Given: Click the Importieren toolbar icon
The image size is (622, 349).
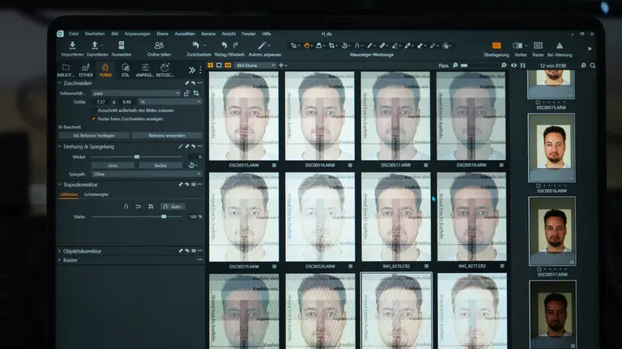Looking at the screenshot, I should coord(72,45).
